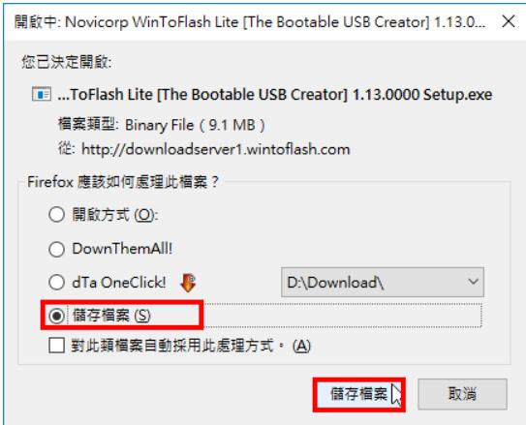The height and width of the screenshot is (425, 526).
Task: Click the Binary File (9.1 MB) label
Action: [x=195, y=125]
